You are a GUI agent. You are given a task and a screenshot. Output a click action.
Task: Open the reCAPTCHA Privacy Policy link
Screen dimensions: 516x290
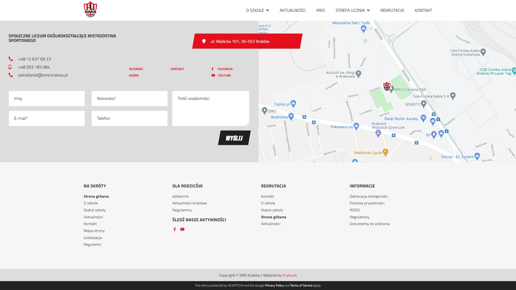pyautogui.click(x=274, y=285)
